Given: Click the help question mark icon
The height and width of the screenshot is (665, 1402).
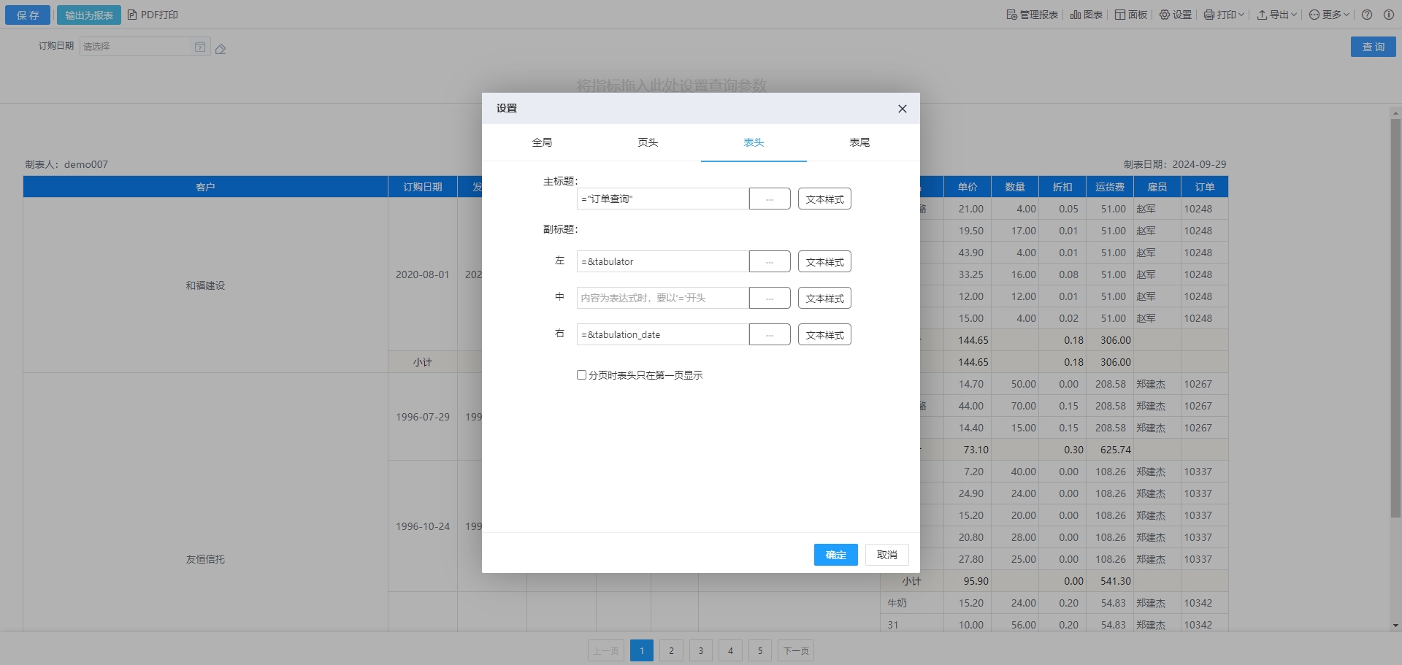Looking at the screenshot, I should 1367,15.
